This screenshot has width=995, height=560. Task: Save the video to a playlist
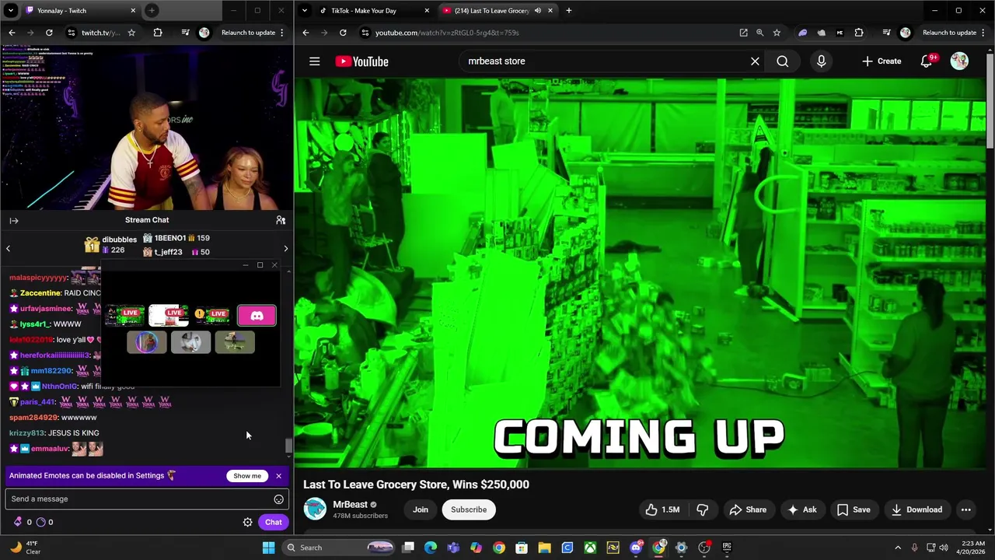tap(854, 509)
